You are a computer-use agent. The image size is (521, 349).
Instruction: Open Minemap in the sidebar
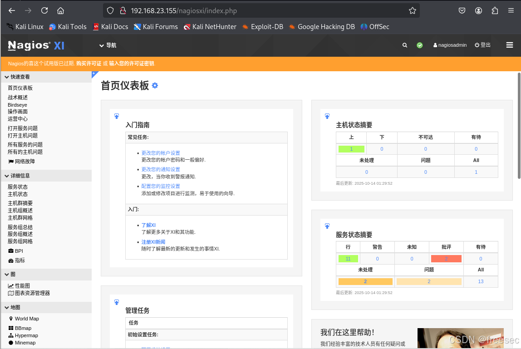click(x=22, y=343)
